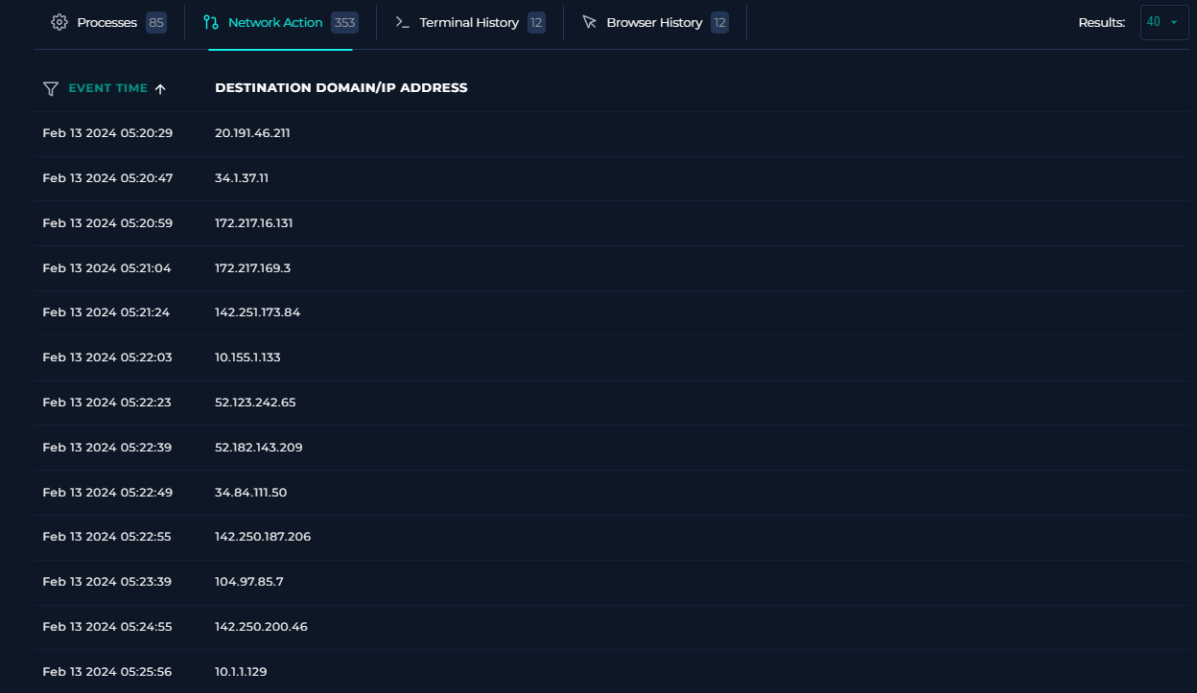Screen dimensions: 1197x693
Task: Switch to the Processes tab
Action: (106, 22)
